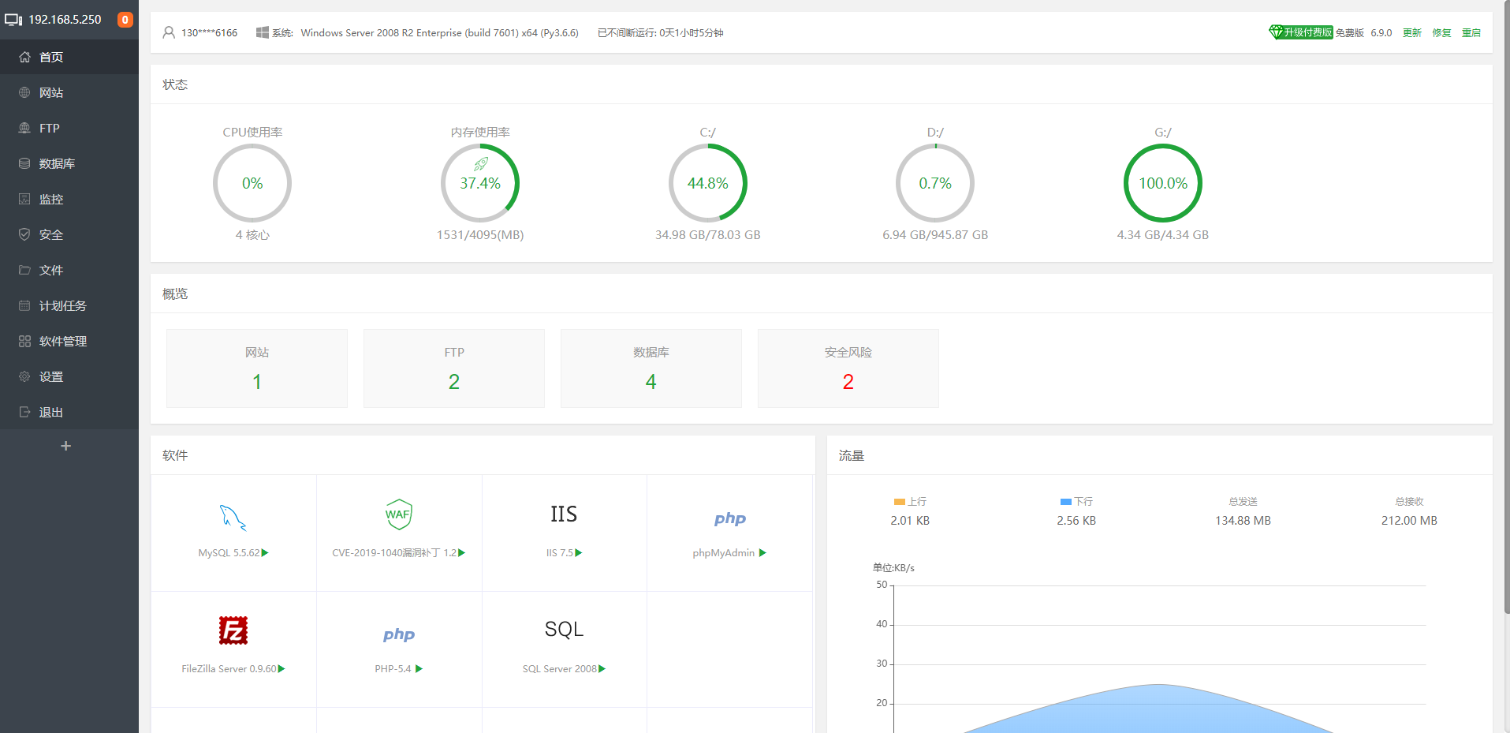Click the PHP-5.4 php icon

[x=399, y=634]
